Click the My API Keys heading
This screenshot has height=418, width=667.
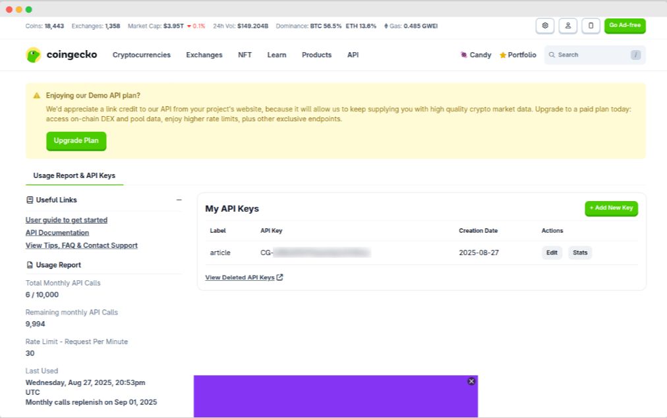click(232, 208)
